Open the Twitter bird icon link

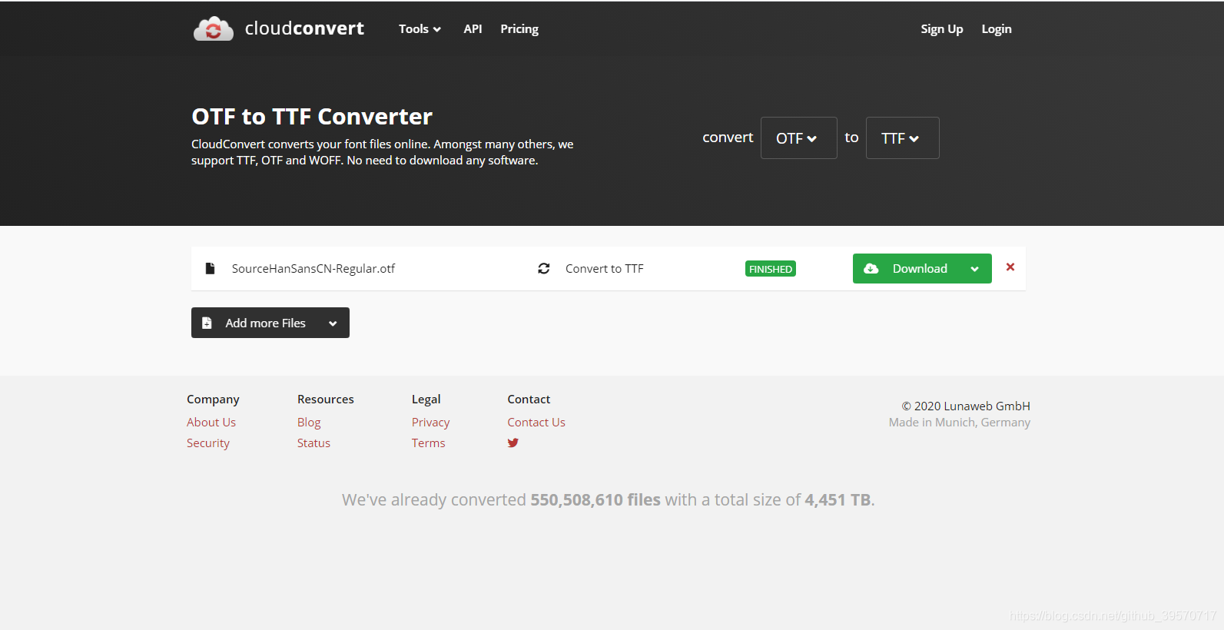[x=513, y=443]
